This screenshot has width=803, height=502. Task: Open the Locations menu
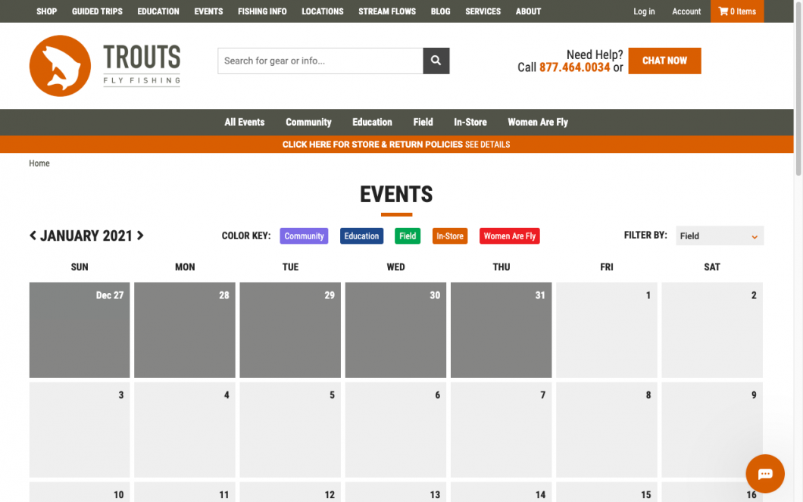click(323, 11)
